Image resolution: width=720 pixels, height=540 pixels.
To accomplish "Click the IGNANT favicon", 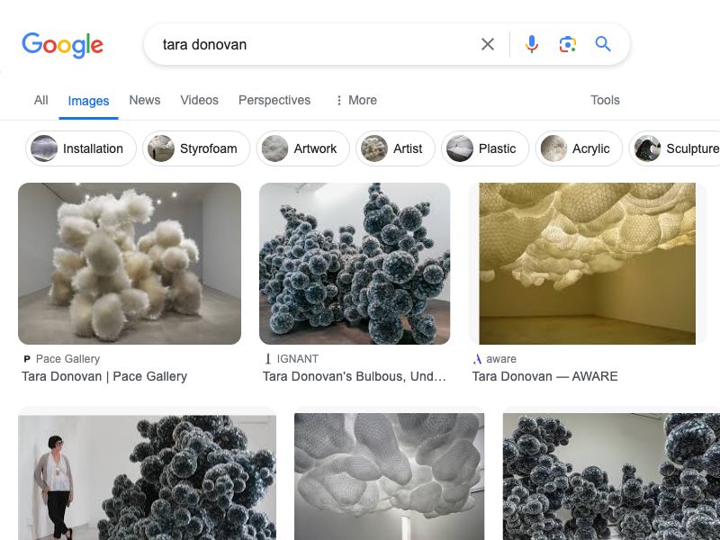I will point(268,358).
